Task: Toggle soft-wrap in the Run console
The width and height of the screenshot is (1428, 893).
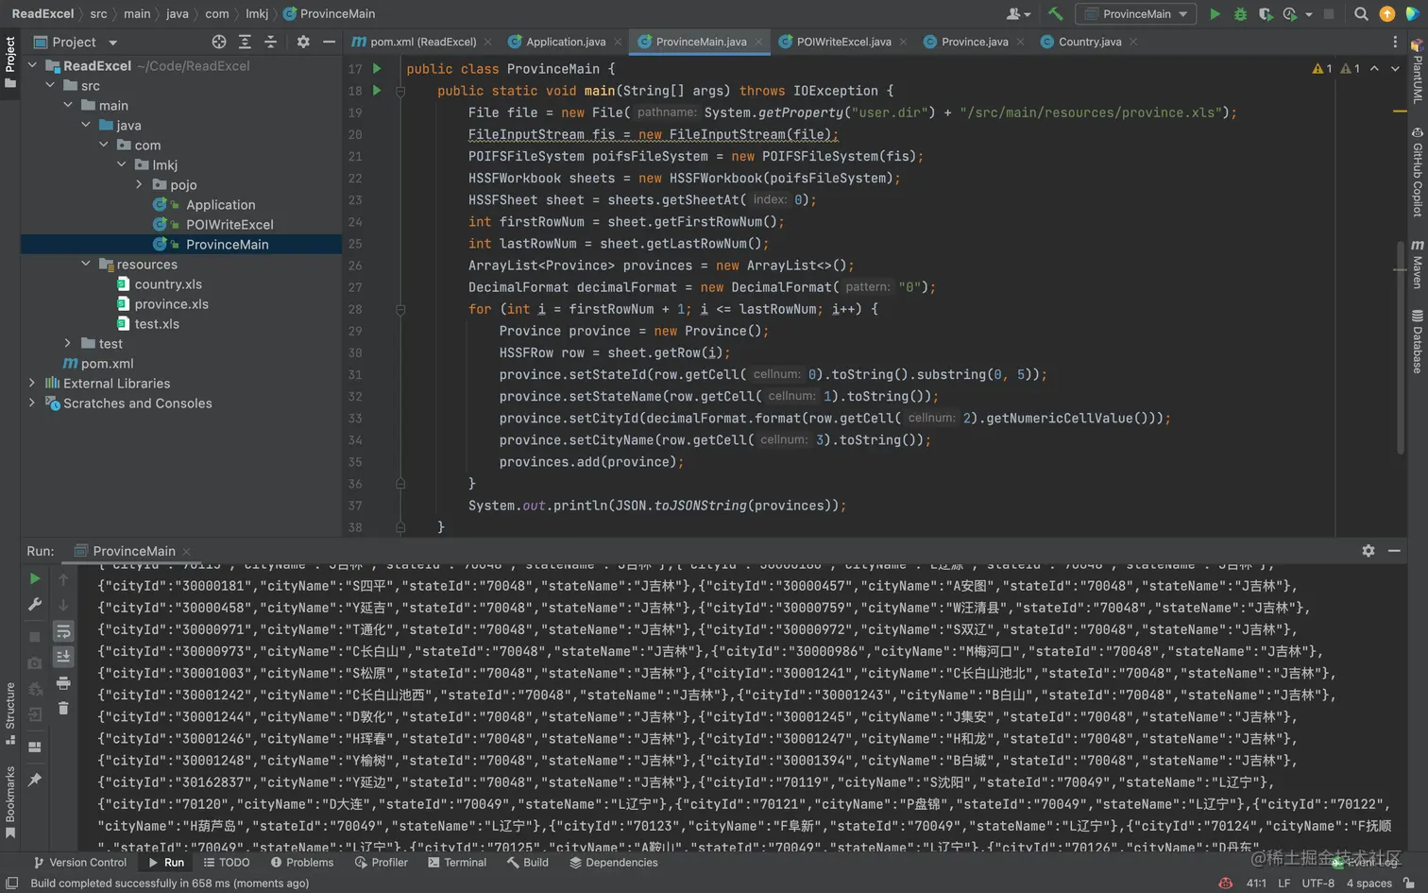Action: pos(63,631)
